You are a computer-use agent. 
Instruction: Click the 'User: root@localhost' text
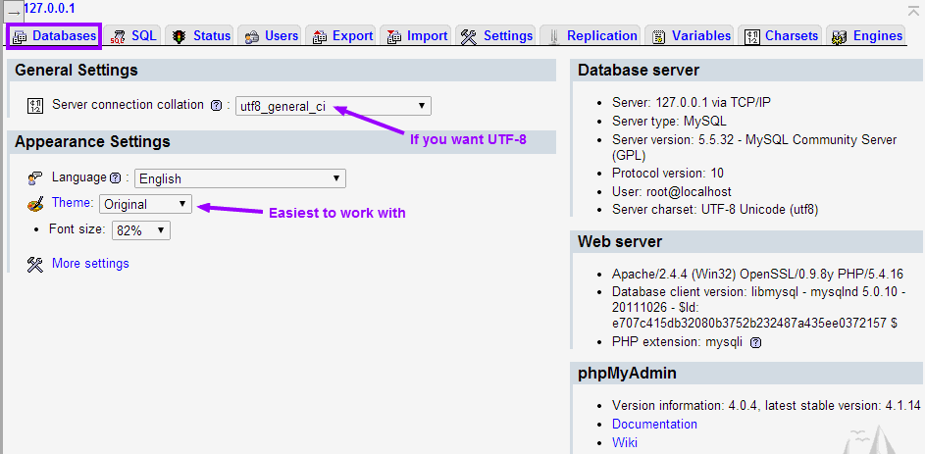coord(672,191)
